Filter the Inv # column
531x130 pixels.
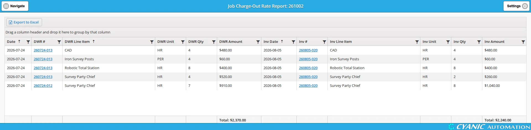click(x=324, y=42)
